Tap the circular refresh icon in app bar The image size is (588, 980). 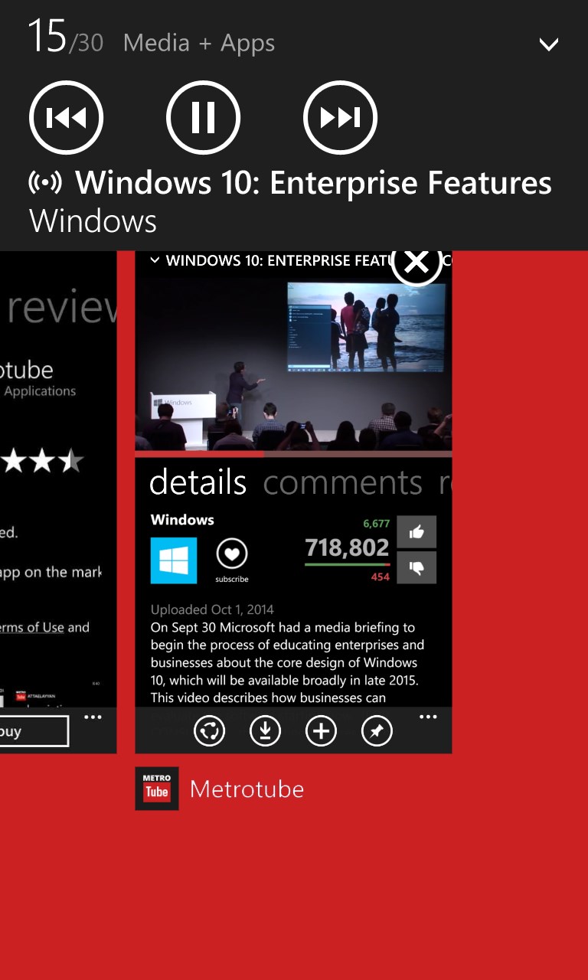click(209, 731)
